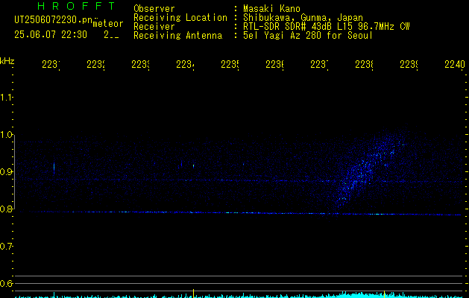Click the date 25.06.07 22:30
This screenshot has height=298, width=469.
tap(51, 35)
